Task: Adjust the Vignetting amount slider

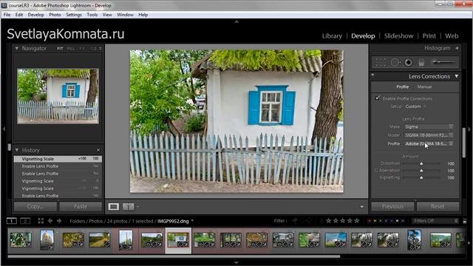Action: click(x=421, y=178)
